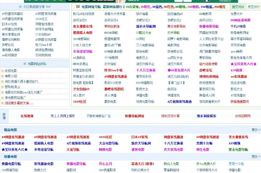Open the 液压升降机 link
Screen dimensions: 261x173
[175, 64]
